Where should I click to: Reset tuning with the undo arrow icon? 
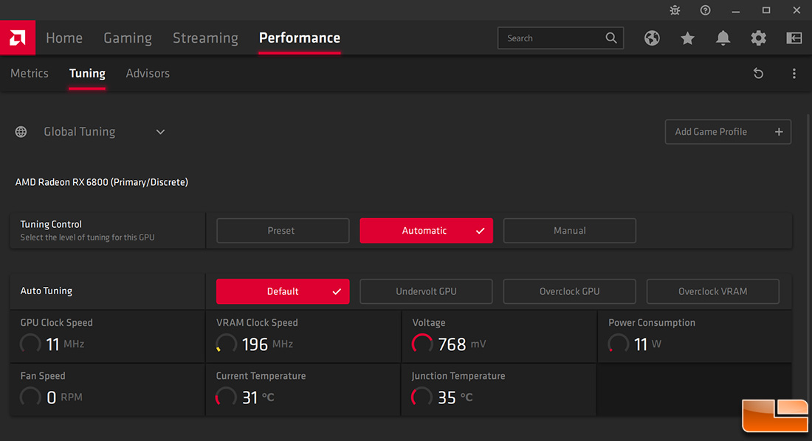pos(758,74)
